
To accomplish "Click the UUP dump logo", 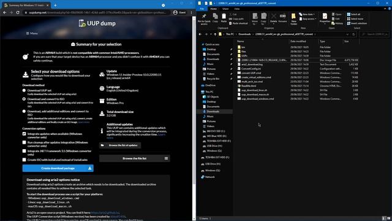I will coord(97,23).
